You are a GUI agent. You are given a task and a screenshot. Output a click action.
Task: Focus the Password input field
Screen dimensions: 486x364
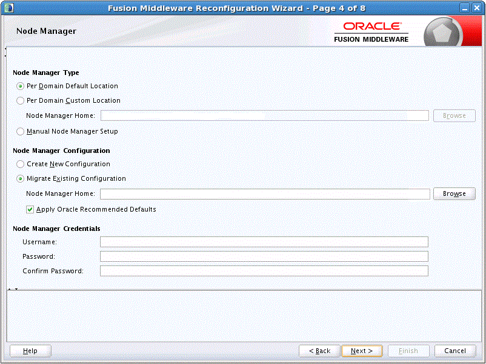(x=264, y=256)
